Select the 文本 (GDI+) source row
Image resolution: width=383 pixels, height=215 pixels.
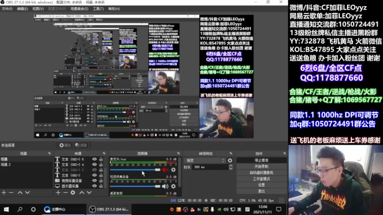pyautogui.click(x=79, y=175)
